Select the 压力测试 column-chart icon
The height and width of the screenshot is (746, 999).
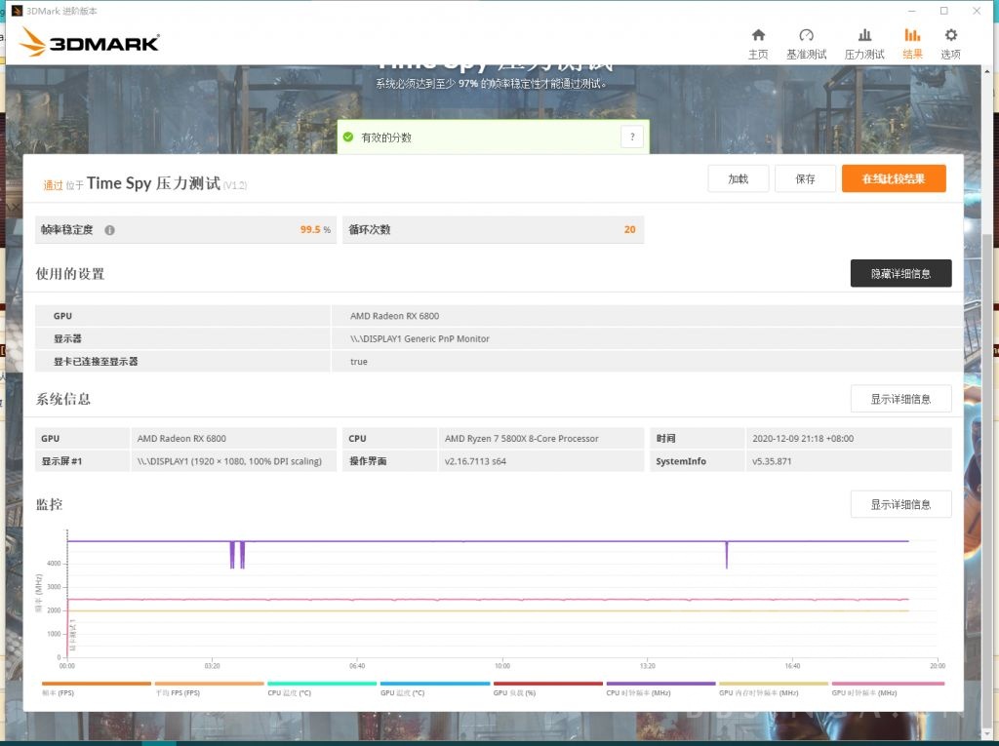click(x=864, y=43)
